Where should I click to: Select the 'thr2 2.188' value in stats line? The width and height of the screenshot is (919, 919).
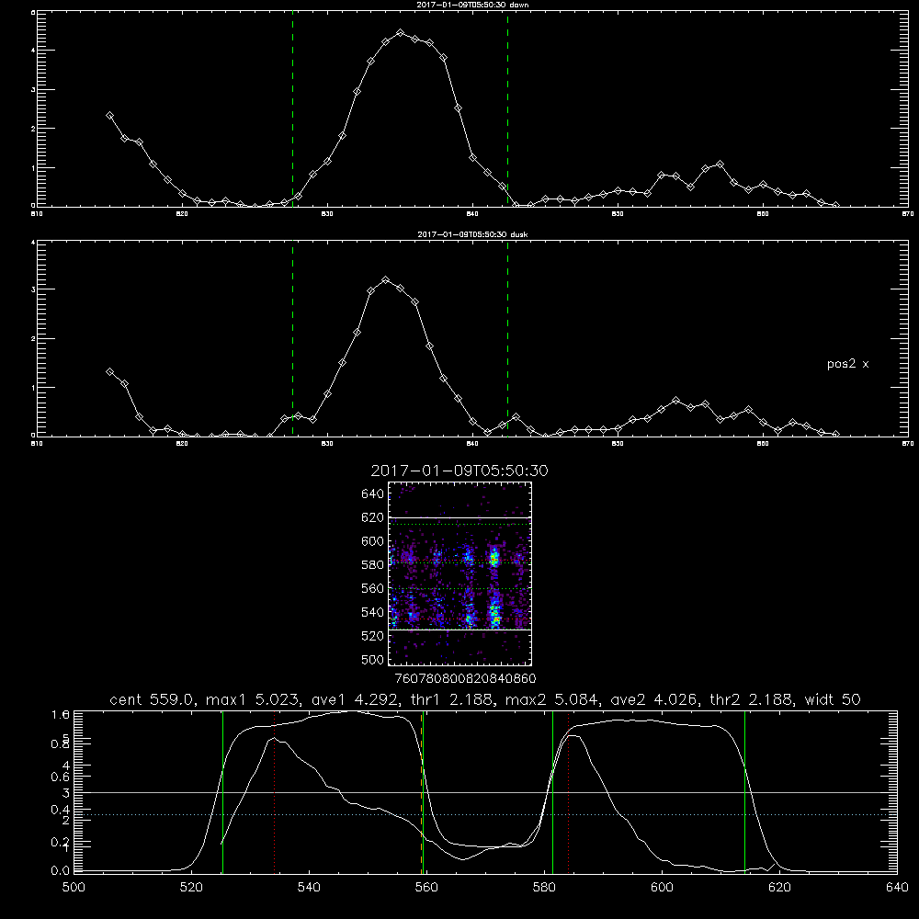[754, 699]
